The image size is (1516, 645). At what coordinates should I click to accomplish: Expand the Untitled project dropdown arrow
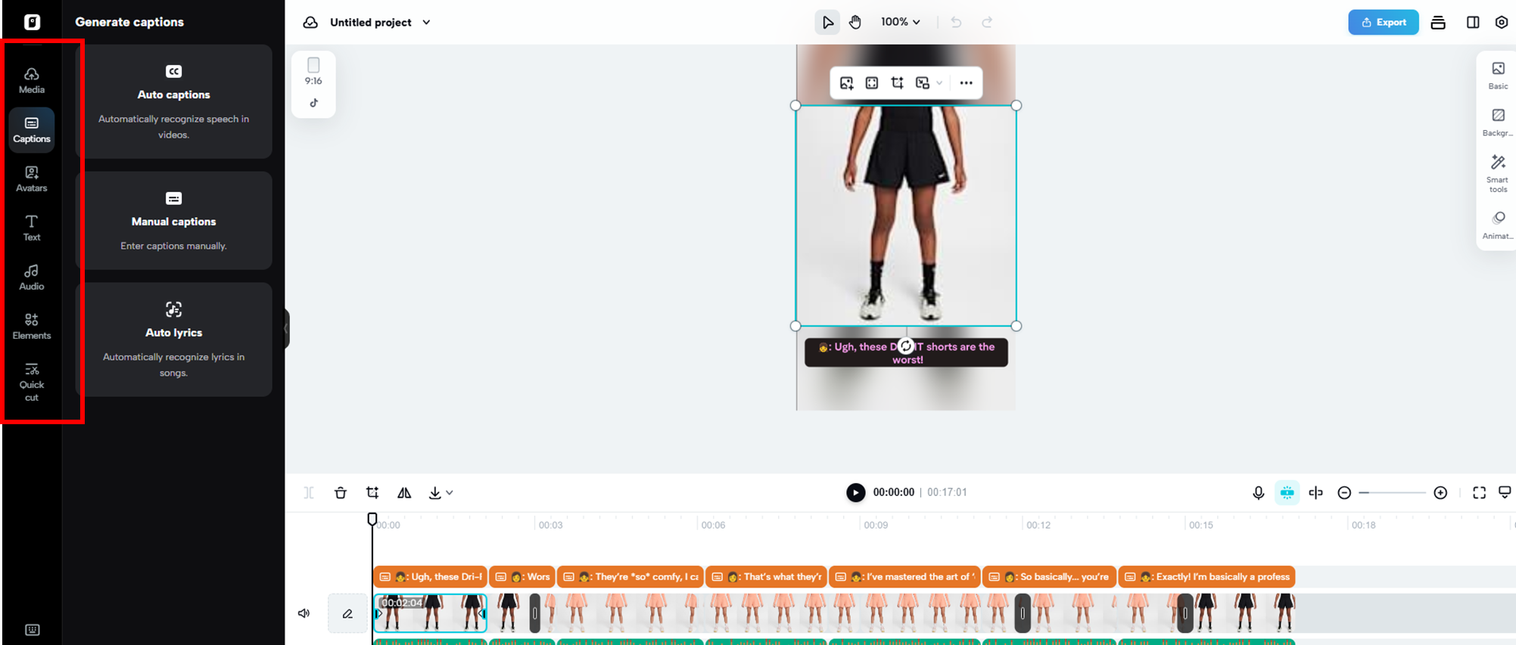pos(426,23)
